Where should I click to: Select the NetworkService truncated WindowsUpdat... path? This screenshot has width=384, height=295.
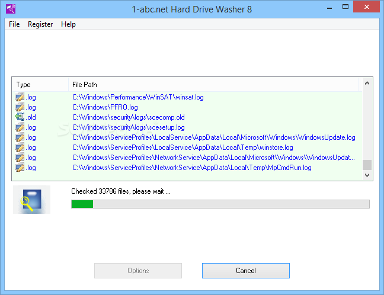click(x=213, y=158)
